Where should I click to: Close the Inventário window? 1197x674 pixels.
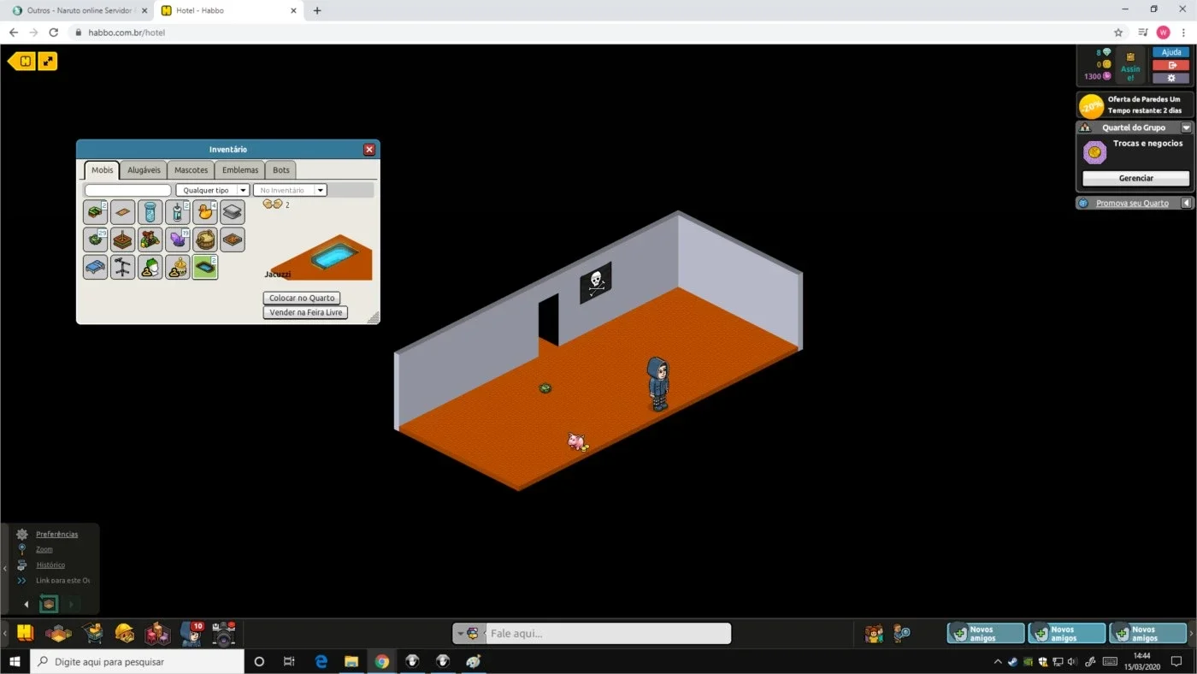point(369,149)
